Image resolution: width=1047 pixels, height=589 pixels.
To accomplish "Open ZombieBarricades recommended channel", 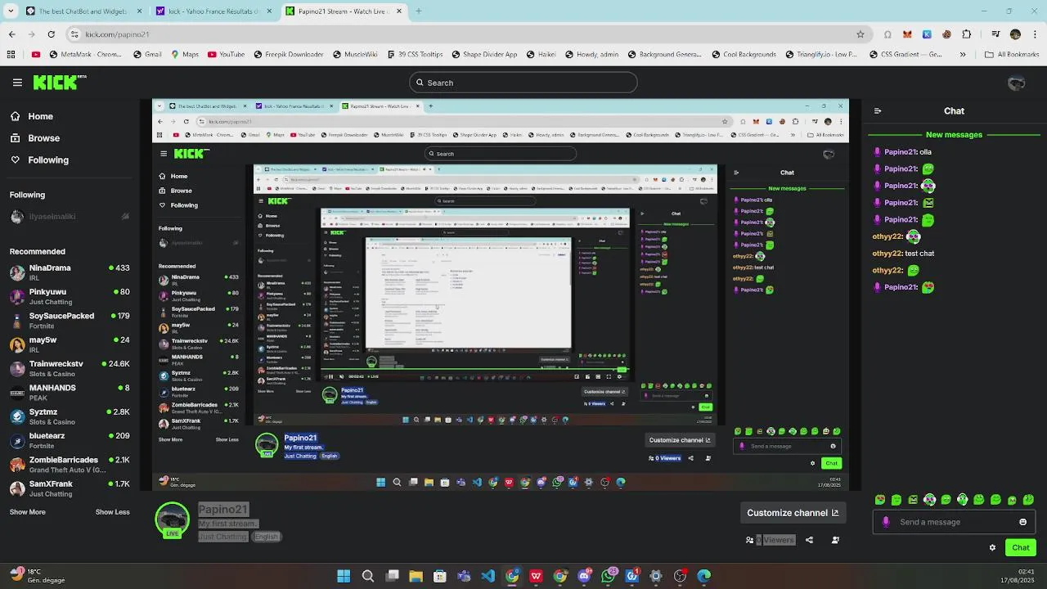I will pyautogui.click(x=70, y=465).
